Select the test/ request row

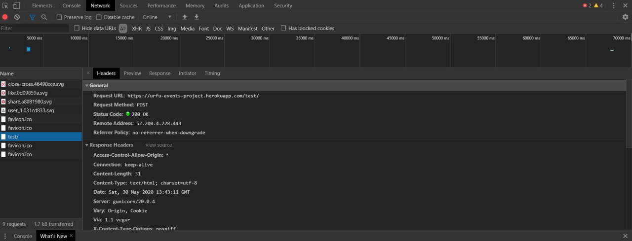(x=41, y=137)
